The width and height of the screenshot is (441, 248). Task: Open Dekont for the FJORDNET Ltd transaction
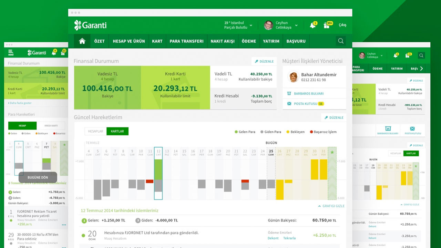click(273, 238)
